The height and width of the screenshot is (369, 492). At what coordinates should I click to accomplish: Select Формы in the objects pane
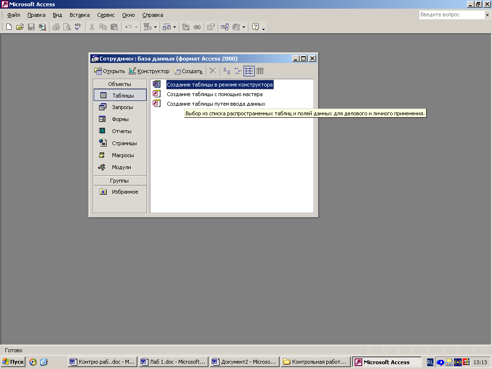click(x=120, y=119)
